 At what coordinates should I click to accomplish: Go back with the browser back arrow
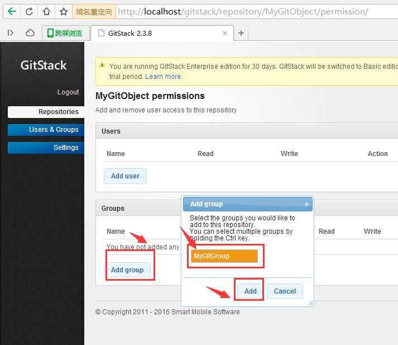click(x=12, y=11)
